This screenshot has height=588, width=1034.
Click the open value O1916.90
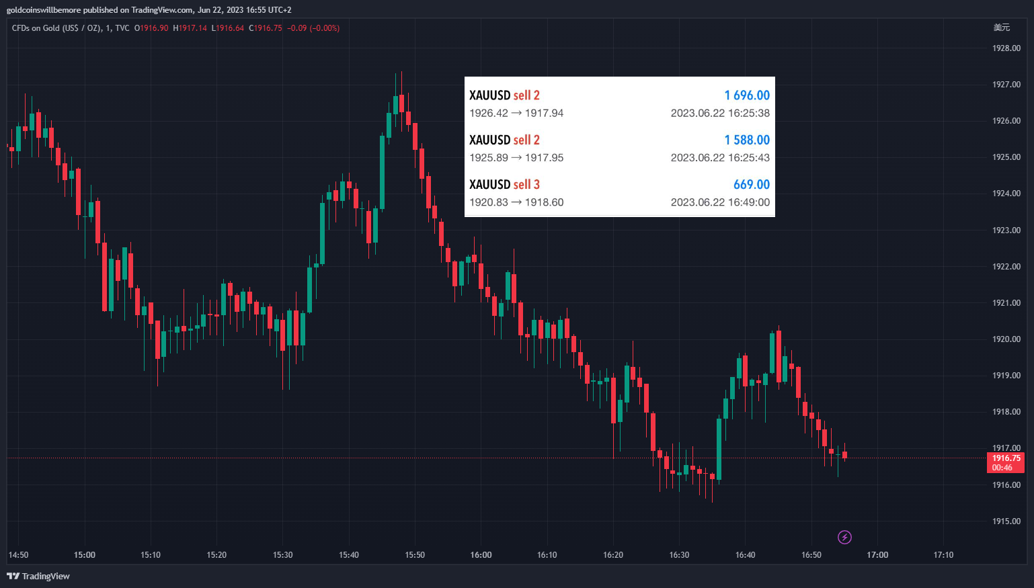pyautogui.click(x=151, y=28)
